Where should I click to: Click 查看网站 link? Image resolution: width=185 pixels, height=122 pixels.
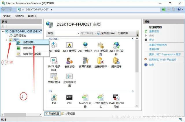[x=154, y=49]
